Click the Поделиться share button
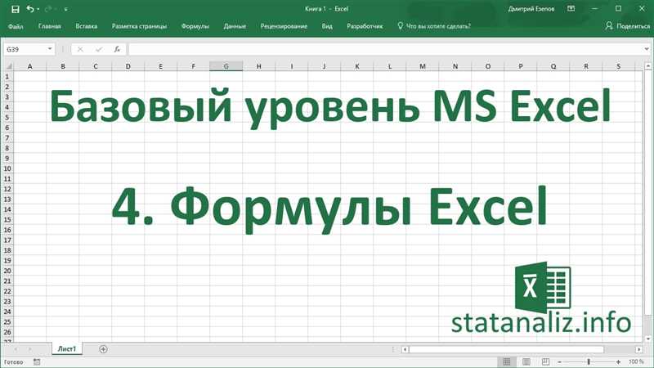This screenshot has width=654, height=368. (x=628, y=26)
